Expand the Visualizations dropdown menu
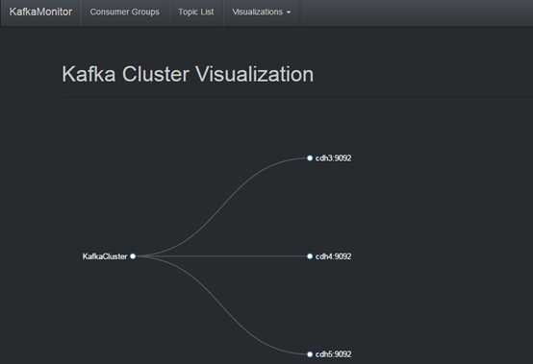This screenshot has width=533, height=364. point(262,12)
